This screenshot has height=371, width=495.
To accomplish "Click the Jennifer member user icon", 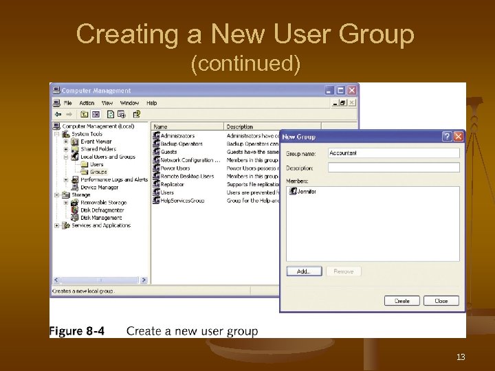I will (x=293, y=191).
